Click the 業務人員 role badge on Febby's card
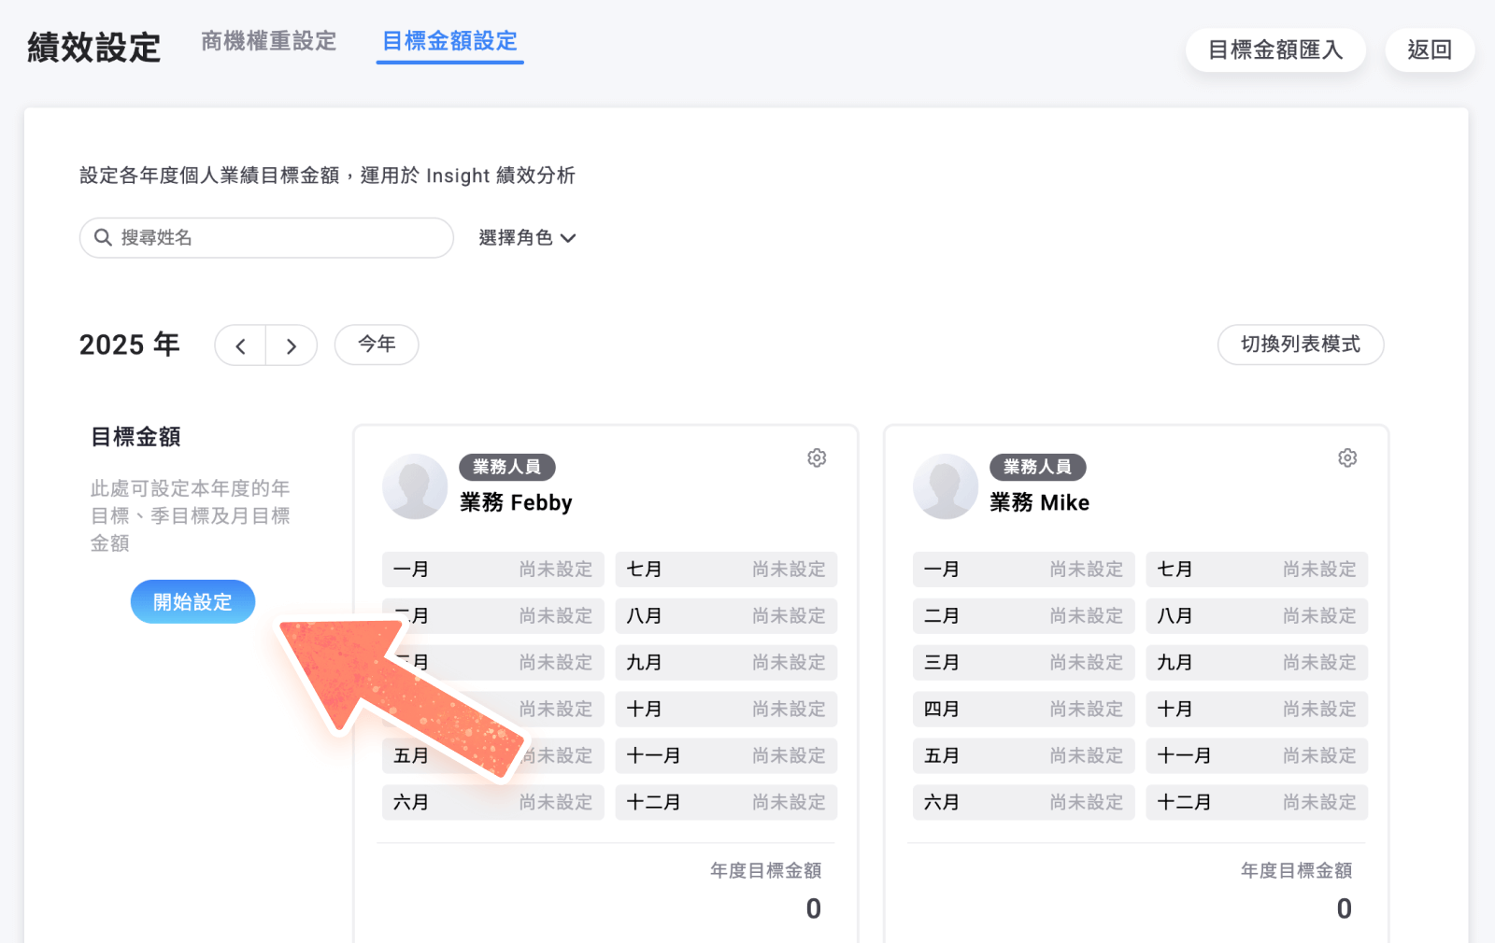This screenshot has width=1495, height=943. click(506, 467)
